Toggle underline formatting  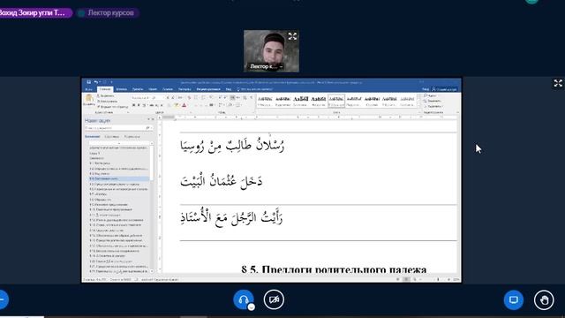tap(144, 105)
